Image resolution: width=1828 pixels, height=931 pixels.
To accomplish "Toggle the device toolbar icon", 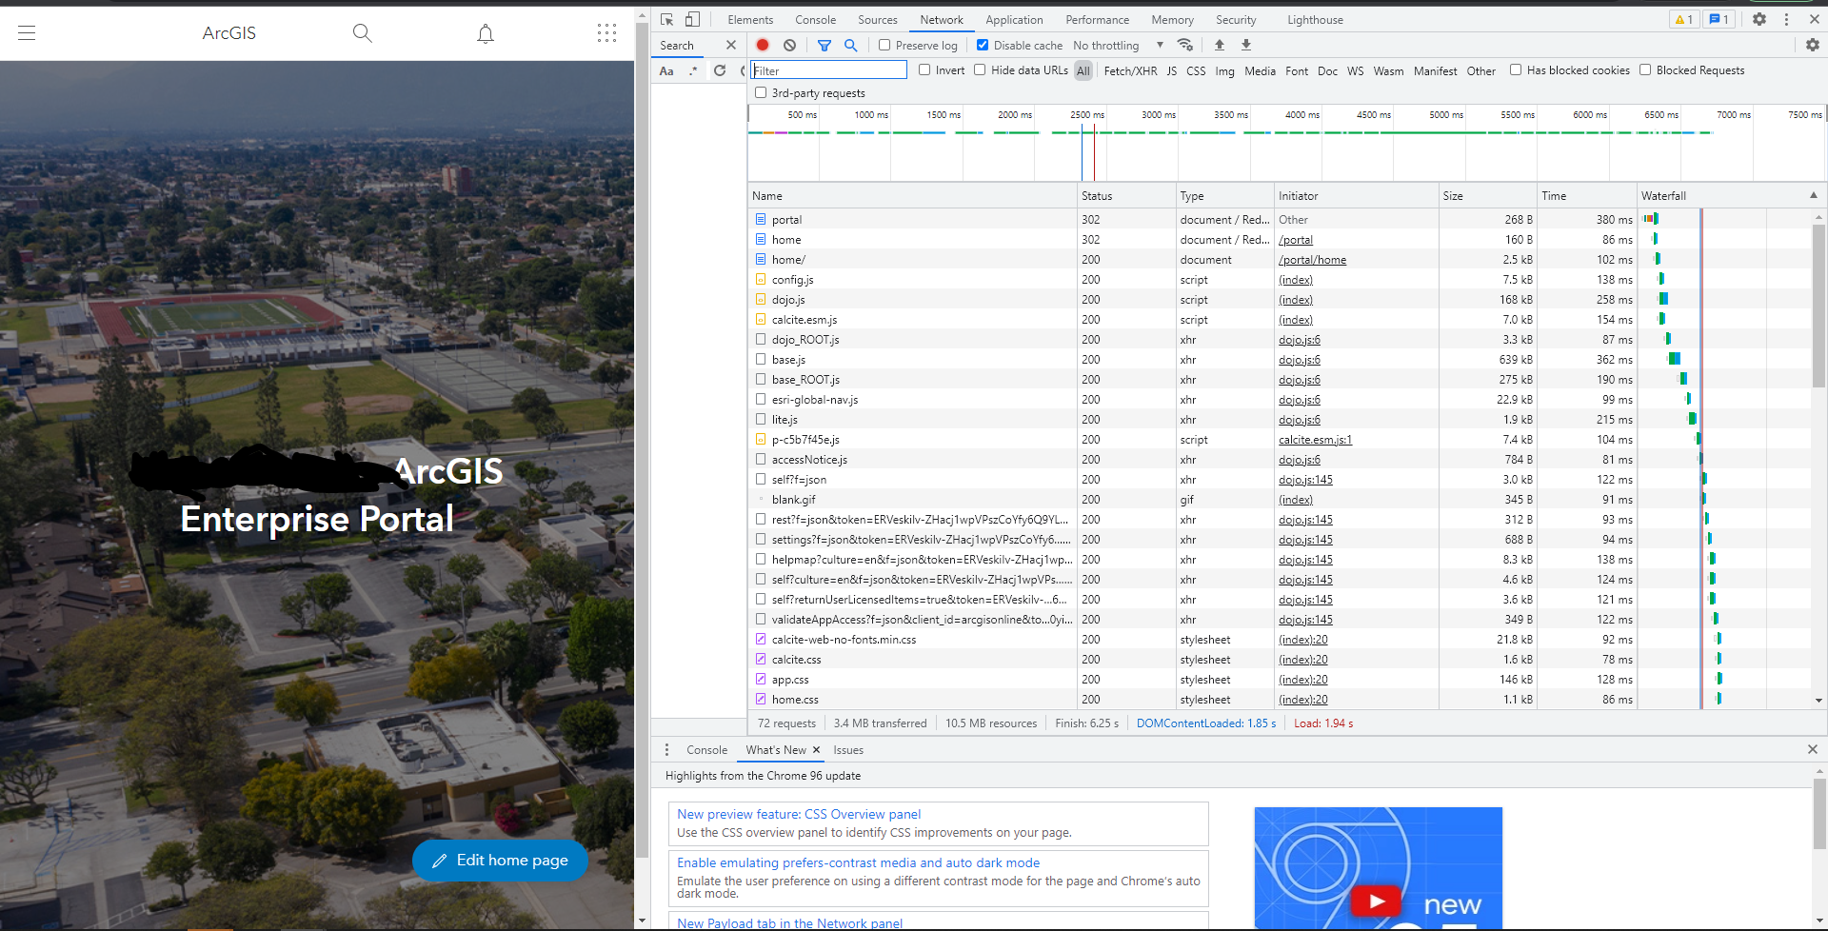I will 692,19.
